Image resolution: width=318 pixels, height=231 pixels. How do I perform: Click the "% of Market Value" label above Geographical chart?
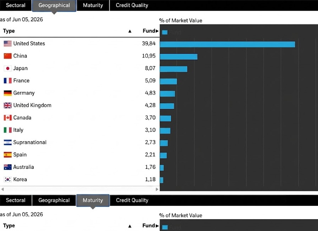point(181,21)
